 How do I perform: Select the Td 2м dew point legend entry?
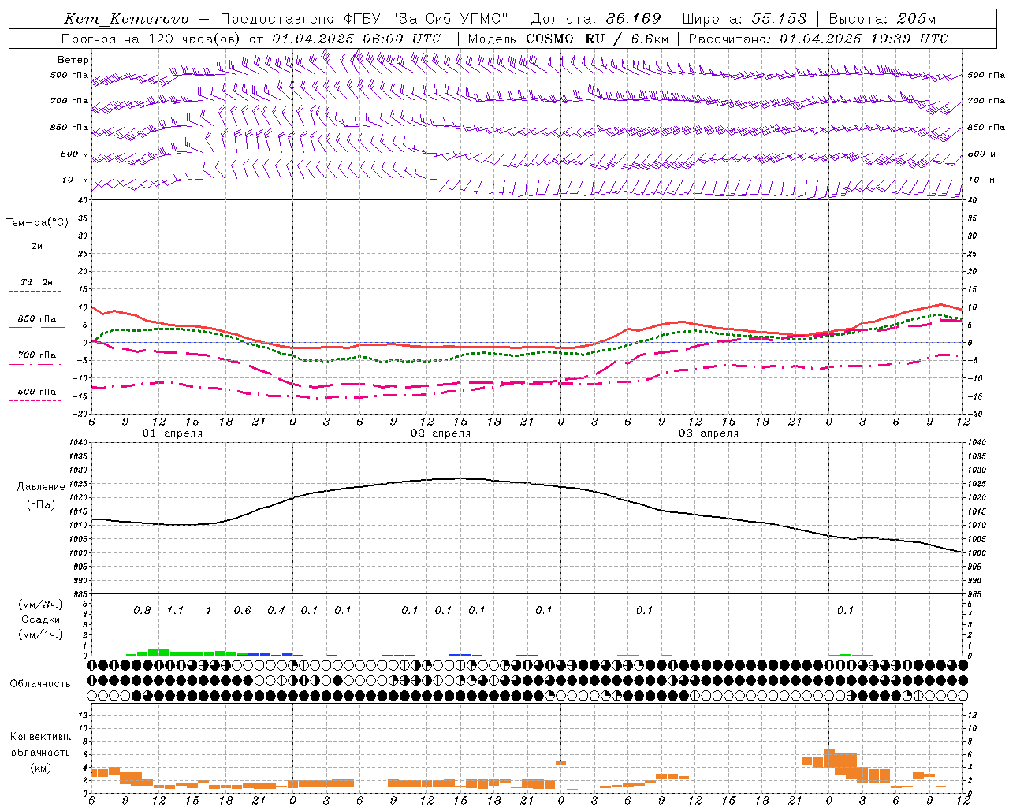tap(37, 282)
